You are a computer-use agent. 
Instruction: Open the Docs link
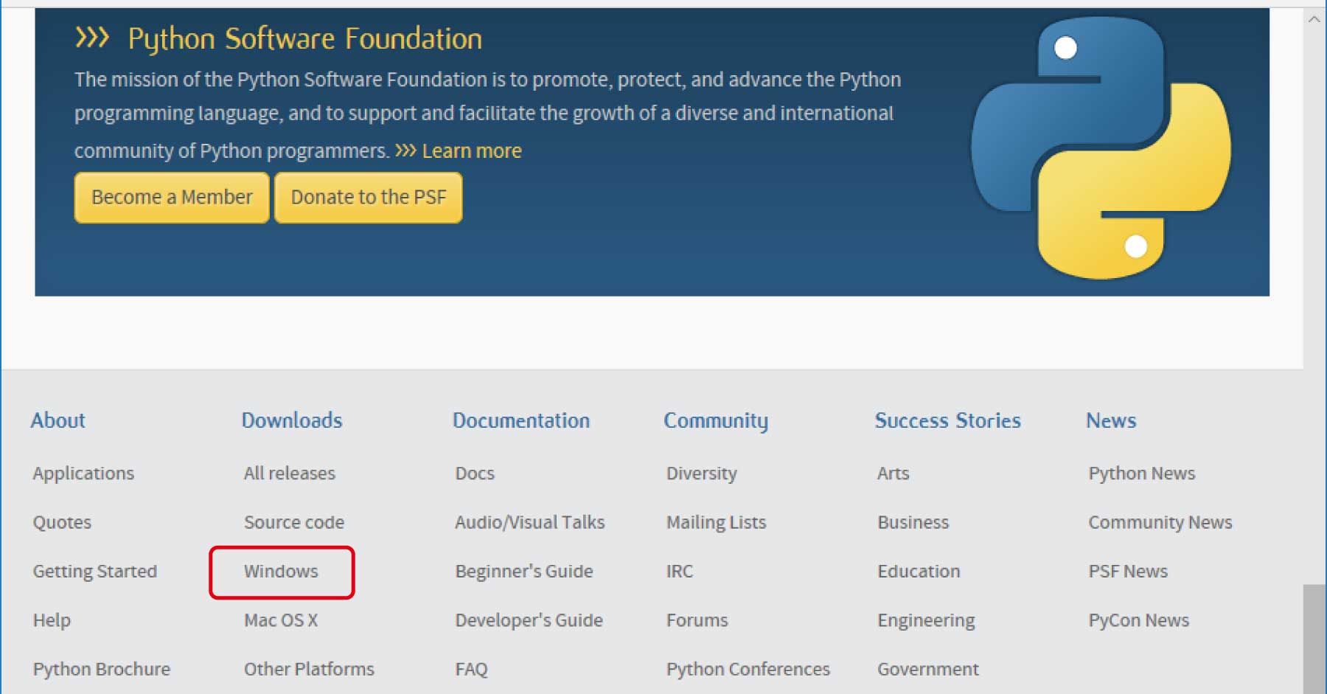point(475,473)
